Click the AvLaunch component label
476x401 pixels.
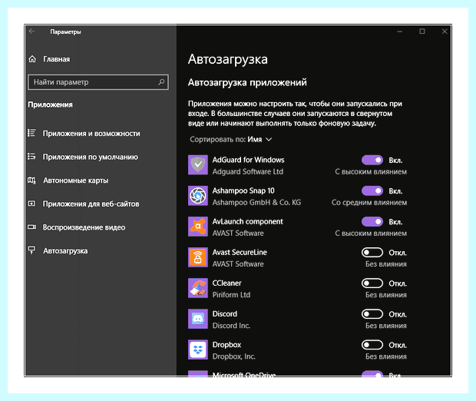(247, 221)
